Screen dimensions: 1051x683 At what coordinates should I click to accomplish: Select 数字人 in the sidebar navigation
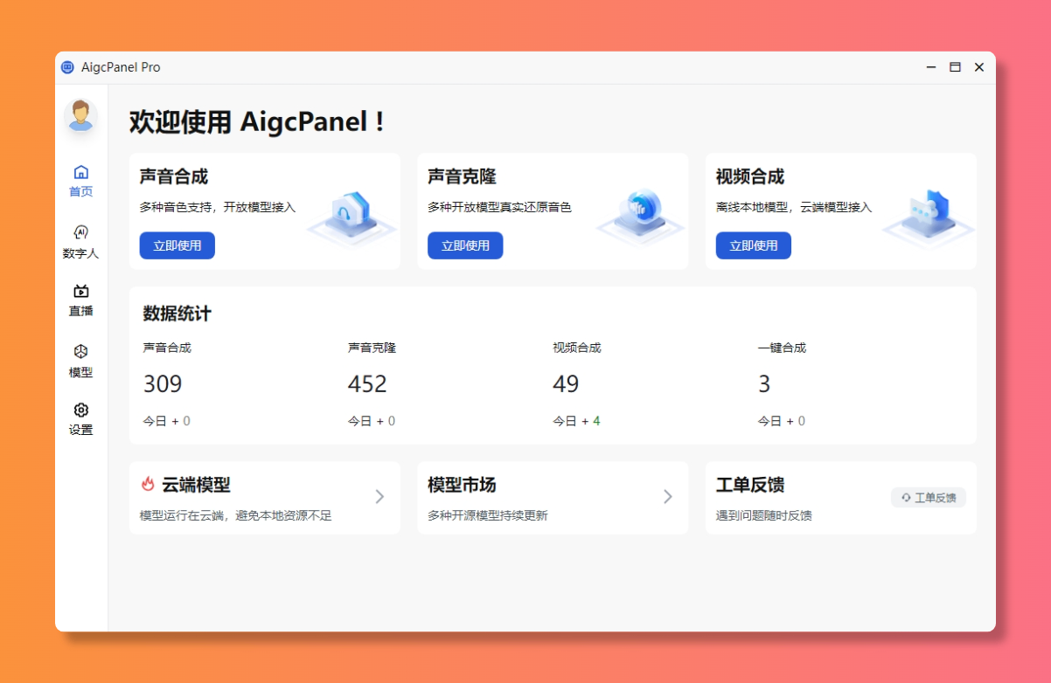tap(80, 241)
